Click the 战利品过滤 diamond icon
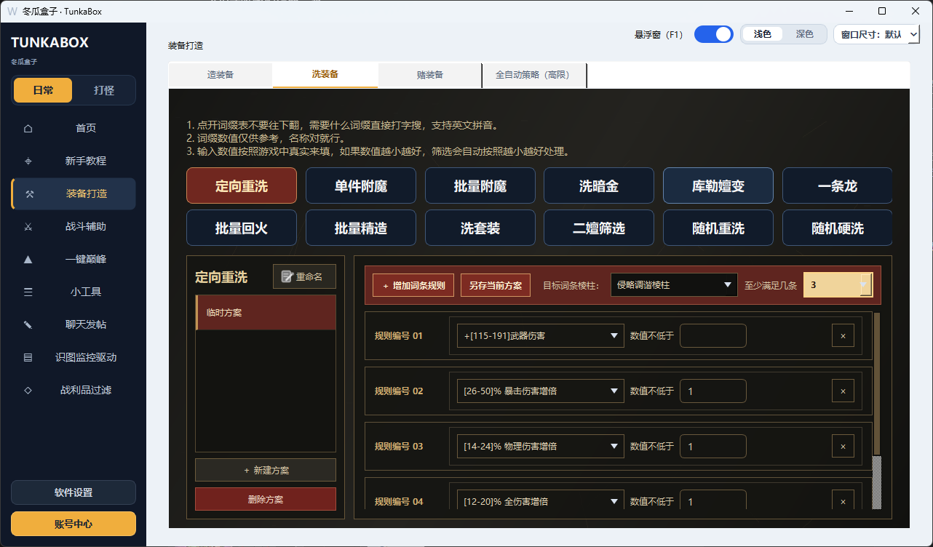The image size is (933, 547). [x=28, y=391]
